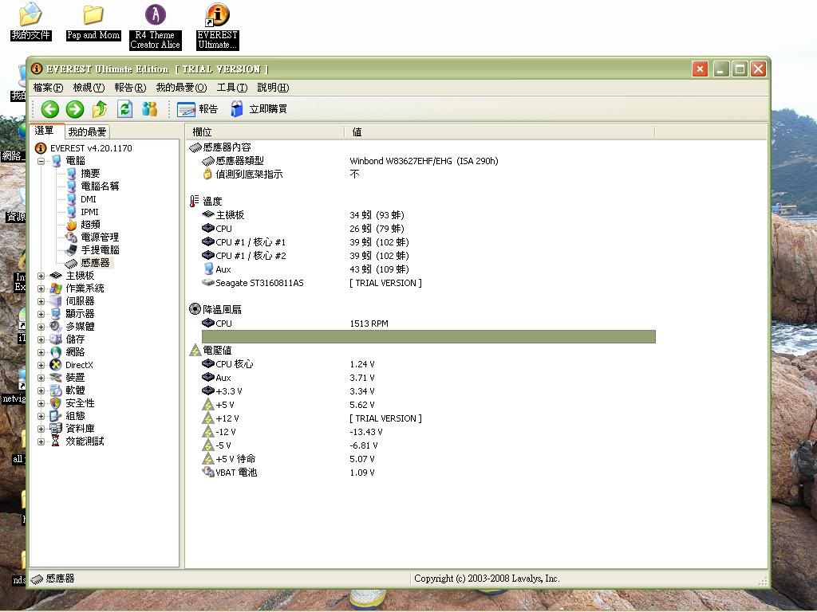The image size is (817, 612).
Task: Open the users/manage toolbar icon
Action: point(149,109)
